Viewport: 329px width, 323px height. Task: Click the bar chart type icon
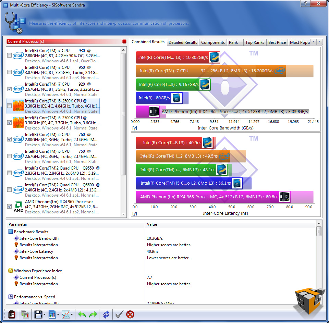click(x=52, y=314)
